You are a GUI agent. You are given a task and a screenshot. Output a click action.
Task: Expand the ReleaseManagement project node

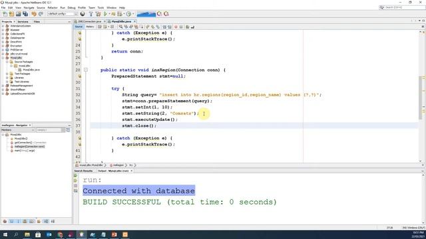pos(3,86)
